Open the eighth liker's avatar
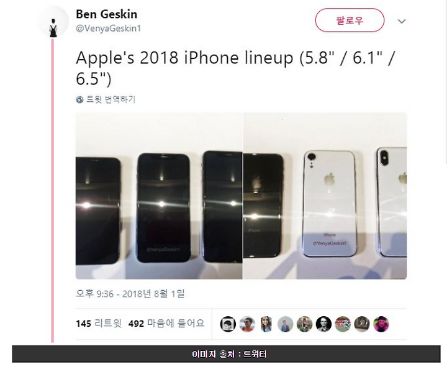This screenshot has height=369, width=447. 362,324
